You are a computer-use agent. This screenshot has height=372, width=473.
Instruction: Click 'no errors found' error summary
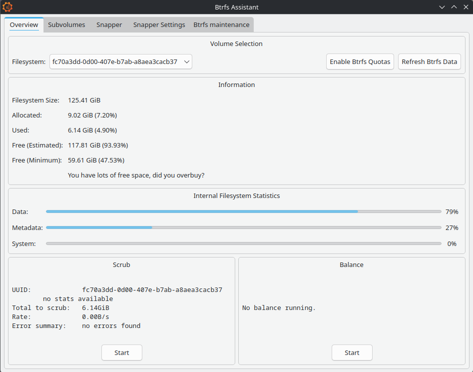111,326
